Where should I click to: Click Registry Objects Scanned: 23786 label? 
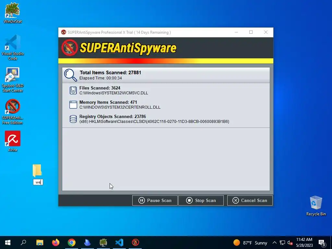tap(113, 116)
